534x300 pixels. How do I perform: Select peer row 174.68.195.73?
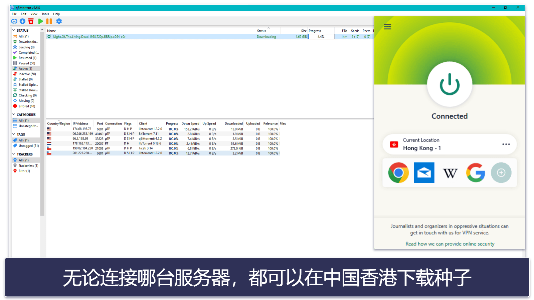163,129
